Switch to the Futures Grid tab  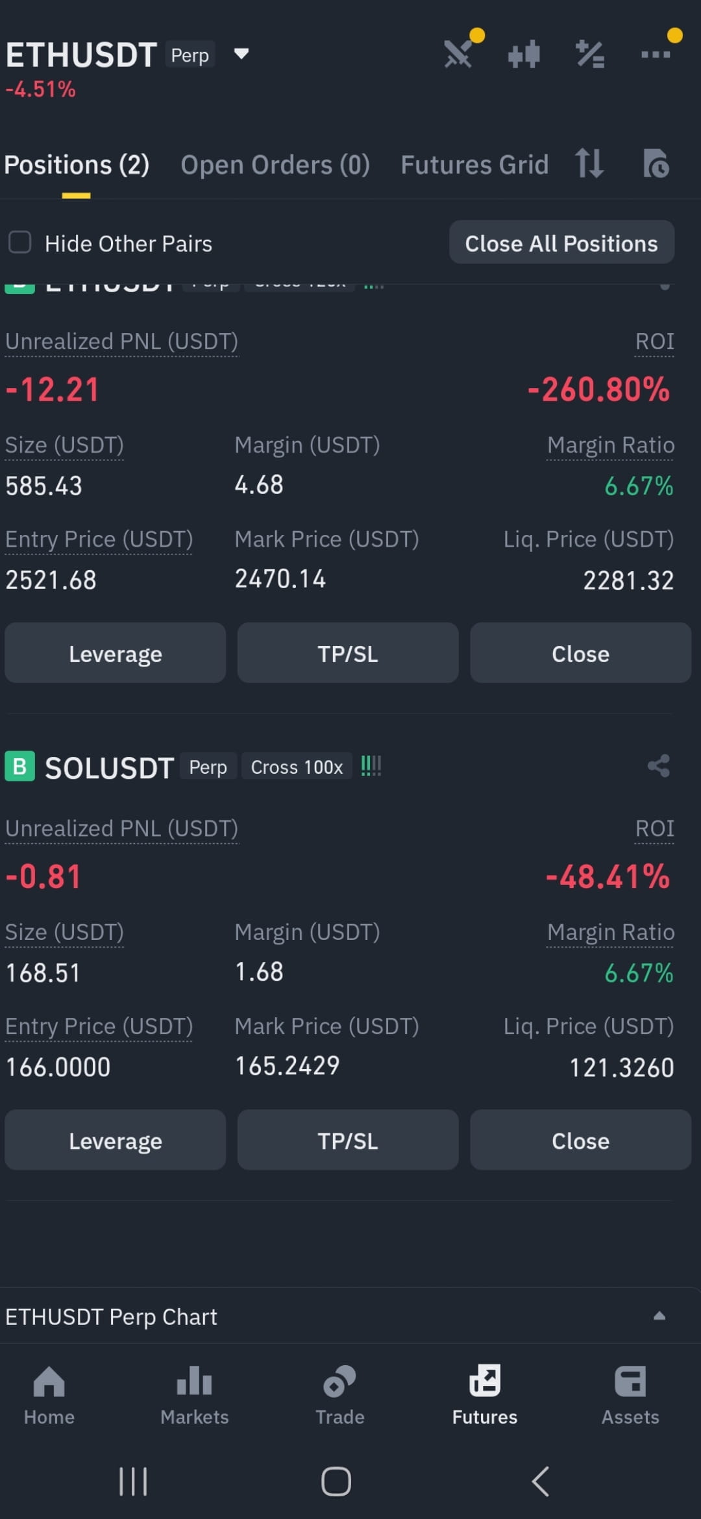point(474,165)
